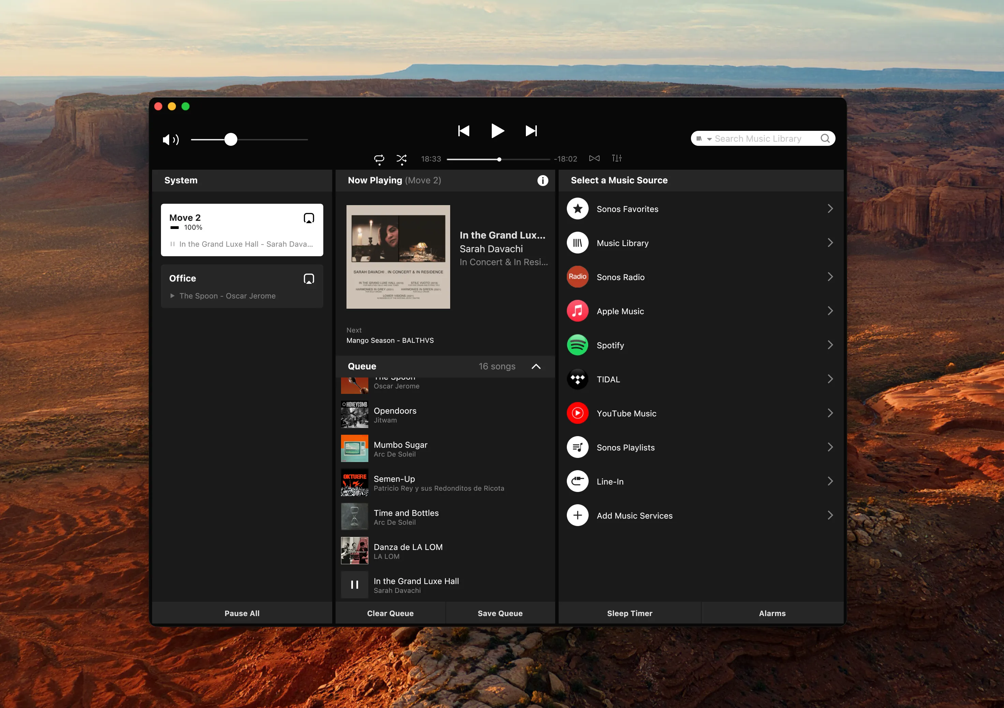This screenshot has width=1004, height=708.
Task: Click the Music Library icon
Action: (578, 243)
